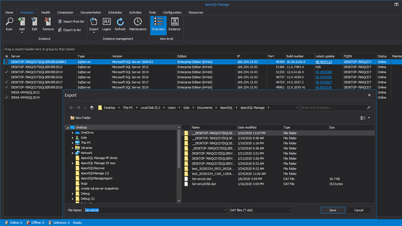Open the address path dropdown arrow
The width and height of the screenshot is (402, 226).
297,108
